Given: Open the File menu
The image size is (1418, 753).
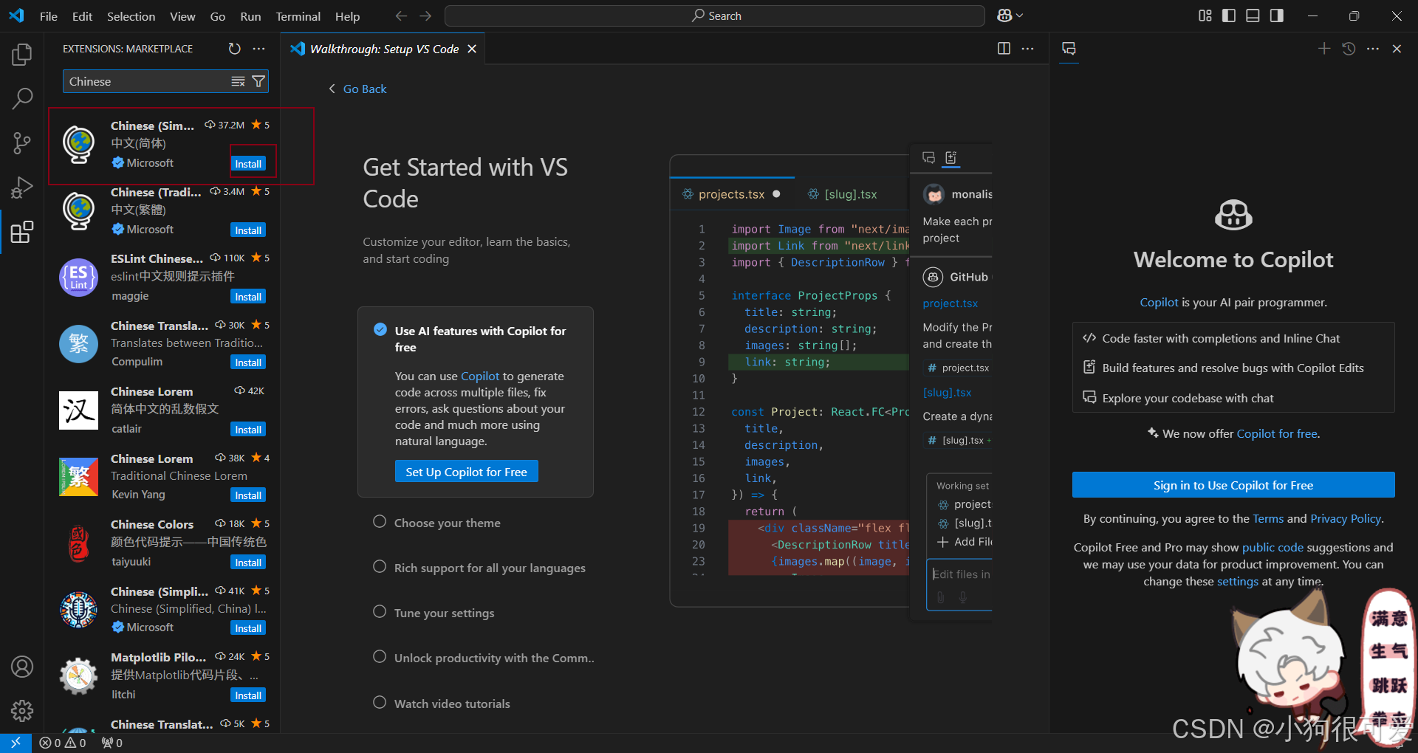Looking at the screenshot, I should click(x=49, y=16).
